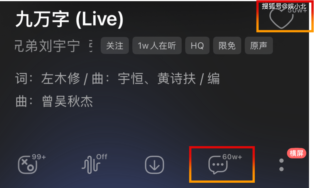The height and width of the screenshot is (188, 314).
Task: Click the 60w+ comment count
Action: (232, 157)
